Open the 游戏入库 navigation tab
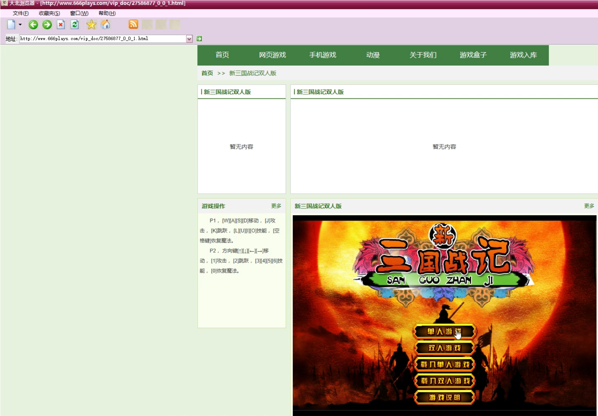 pyautogui.click(x=523, y=55)
